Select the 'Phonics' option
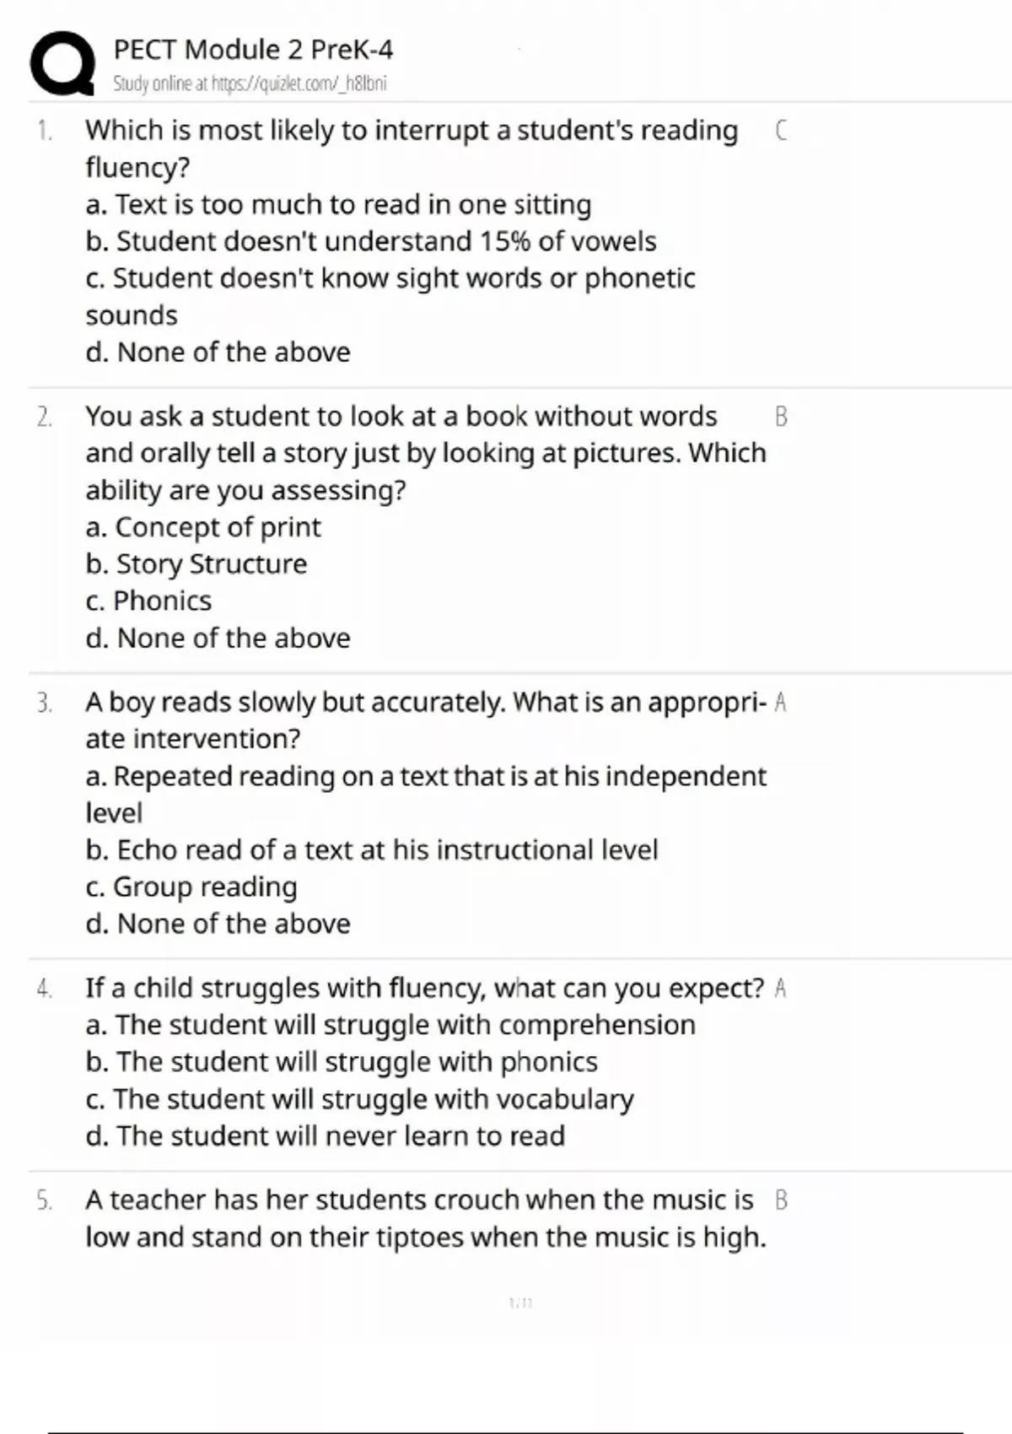 pos(148,601)
